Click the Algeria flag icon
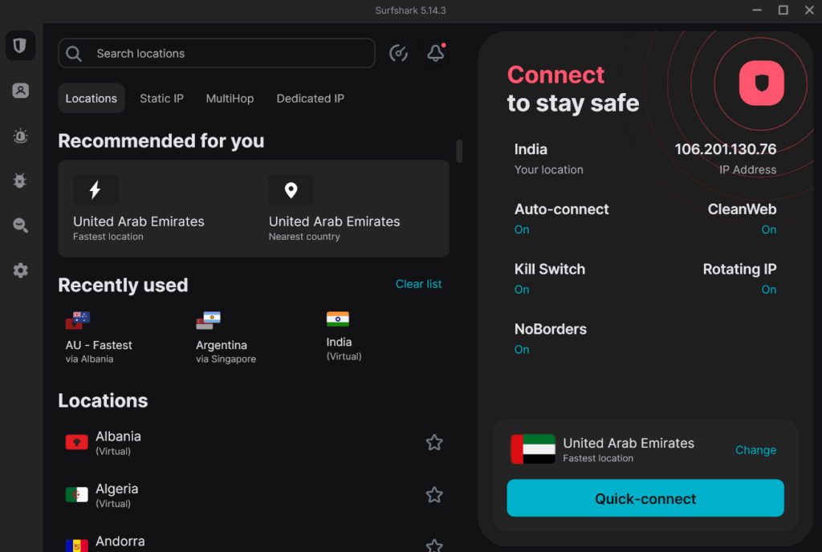The image size is (822, 552). 76,495
